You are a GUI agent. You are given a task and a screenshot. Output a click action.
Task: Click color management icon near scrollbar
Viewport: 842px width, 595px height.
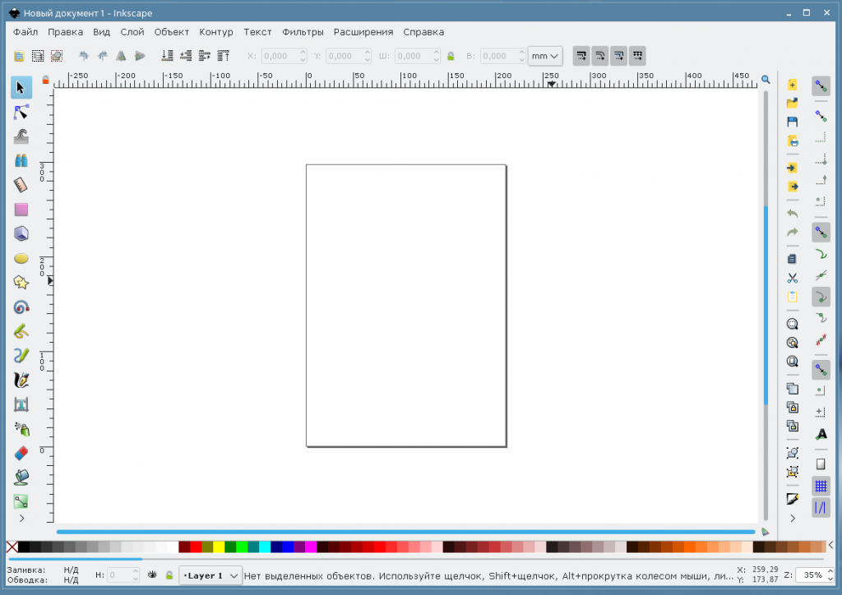[766, 532]
